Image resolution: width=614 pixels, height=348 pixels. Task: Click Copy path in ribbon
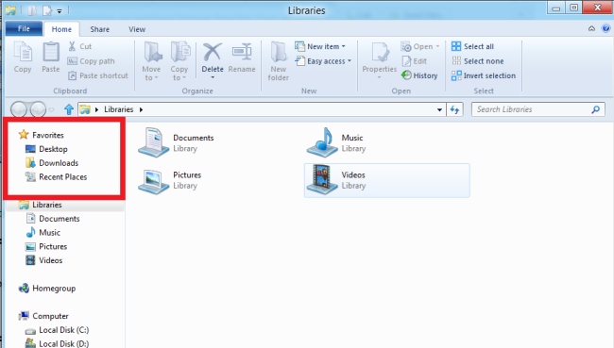(x=92, y=61)
